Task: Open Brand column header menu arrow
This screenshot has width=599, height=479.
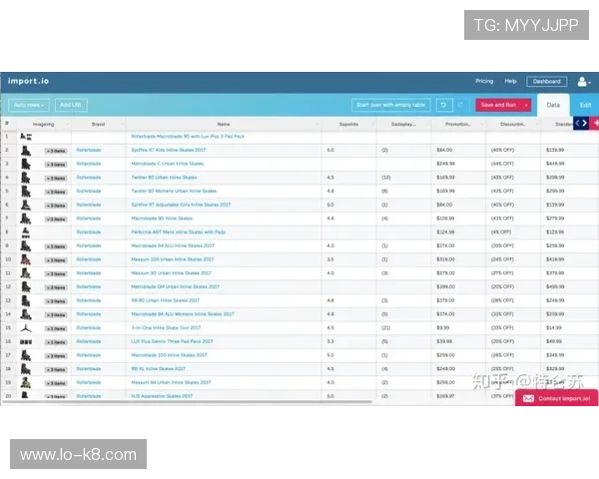Action: (122, 124)
